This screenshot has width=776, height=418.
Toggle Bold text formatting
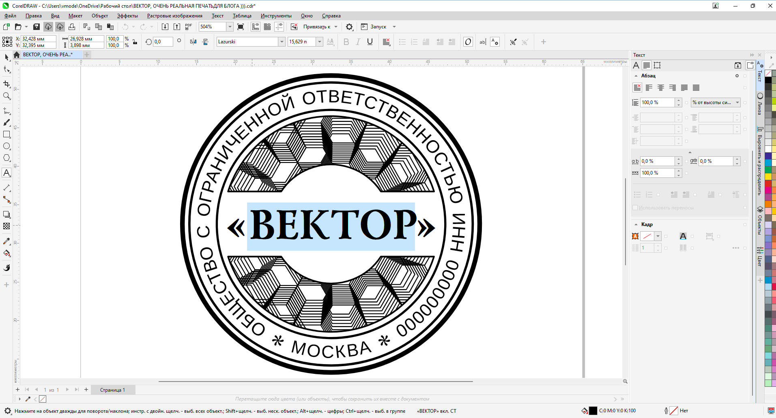coord(346,42)
